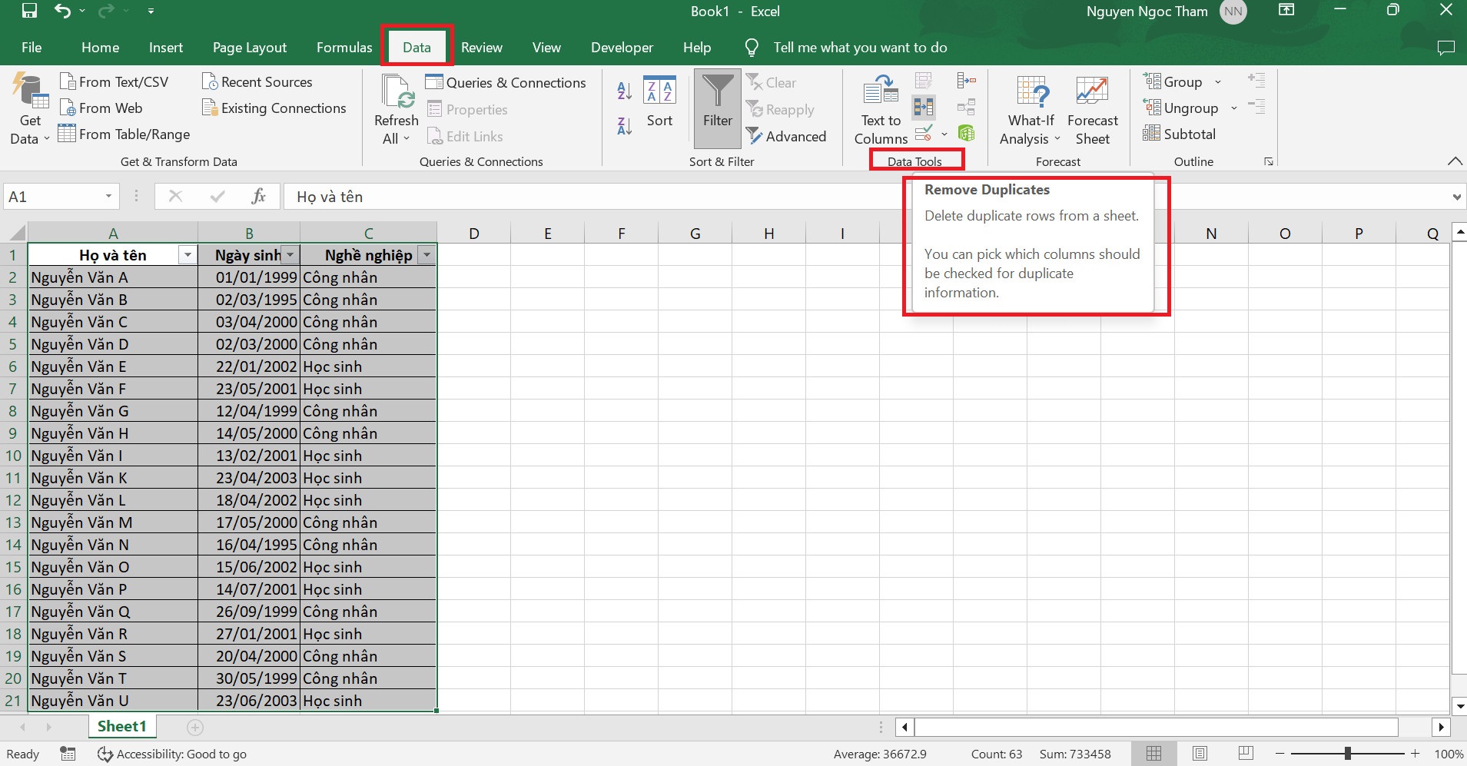
Task: Click the Redo arrow icon
Action: coord(106,11)
